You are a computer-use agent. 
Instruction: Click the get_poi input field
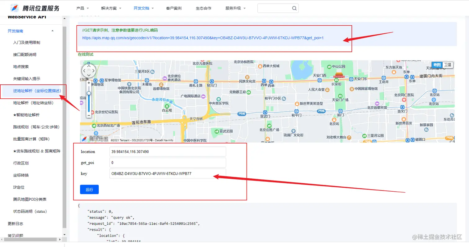click(168, 163)
